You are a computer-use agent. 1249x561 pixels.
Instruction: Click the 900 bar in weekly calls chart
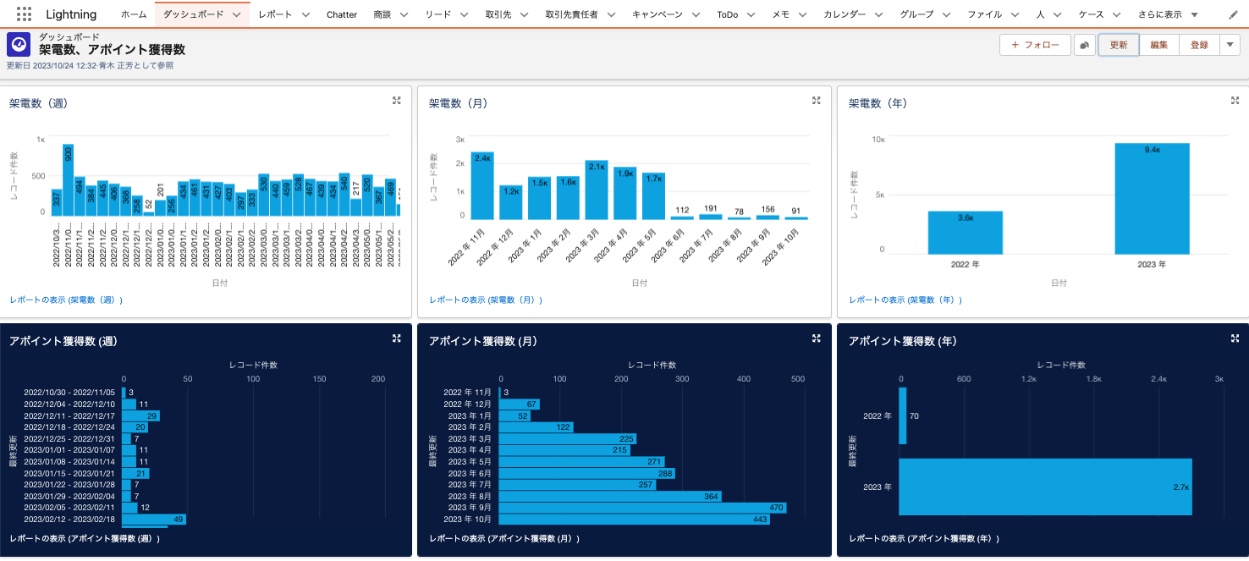coord(69,182)
